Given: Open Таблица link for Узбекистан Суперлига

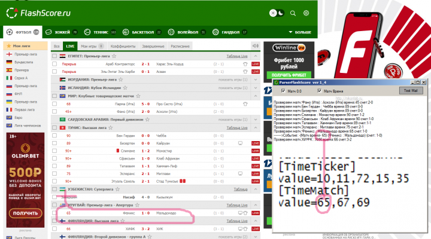Looking at the screenshot, I should coord(241,189).
